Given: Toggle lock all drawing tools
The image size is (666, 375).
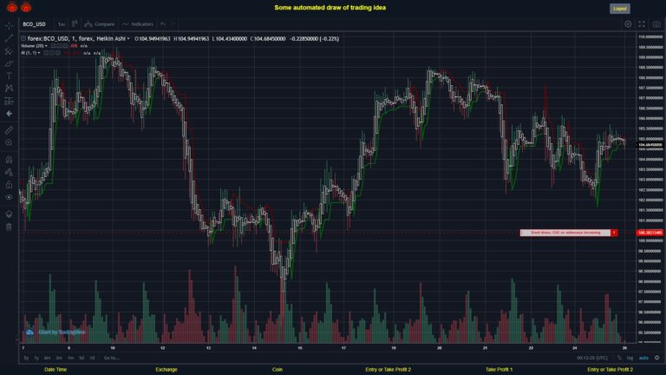Looking at the screenshot, I should click(x=9, y=185).
